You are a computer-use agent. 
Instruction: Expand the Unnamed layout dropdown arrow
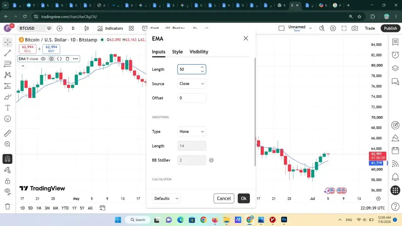coord(311,28)
